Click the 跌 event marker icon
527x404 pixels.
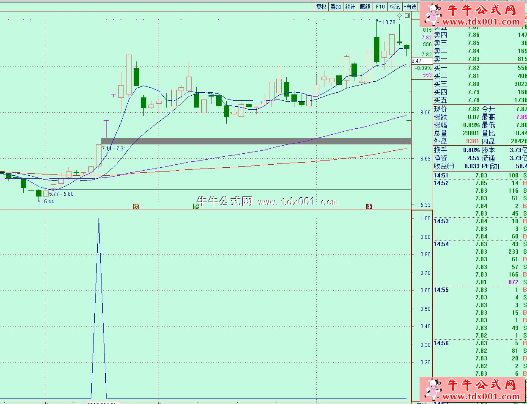pos(196,206)
